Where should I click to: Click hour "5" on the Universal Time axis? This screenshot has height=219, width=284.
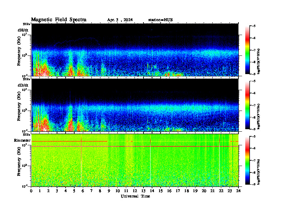pos(74,191)
